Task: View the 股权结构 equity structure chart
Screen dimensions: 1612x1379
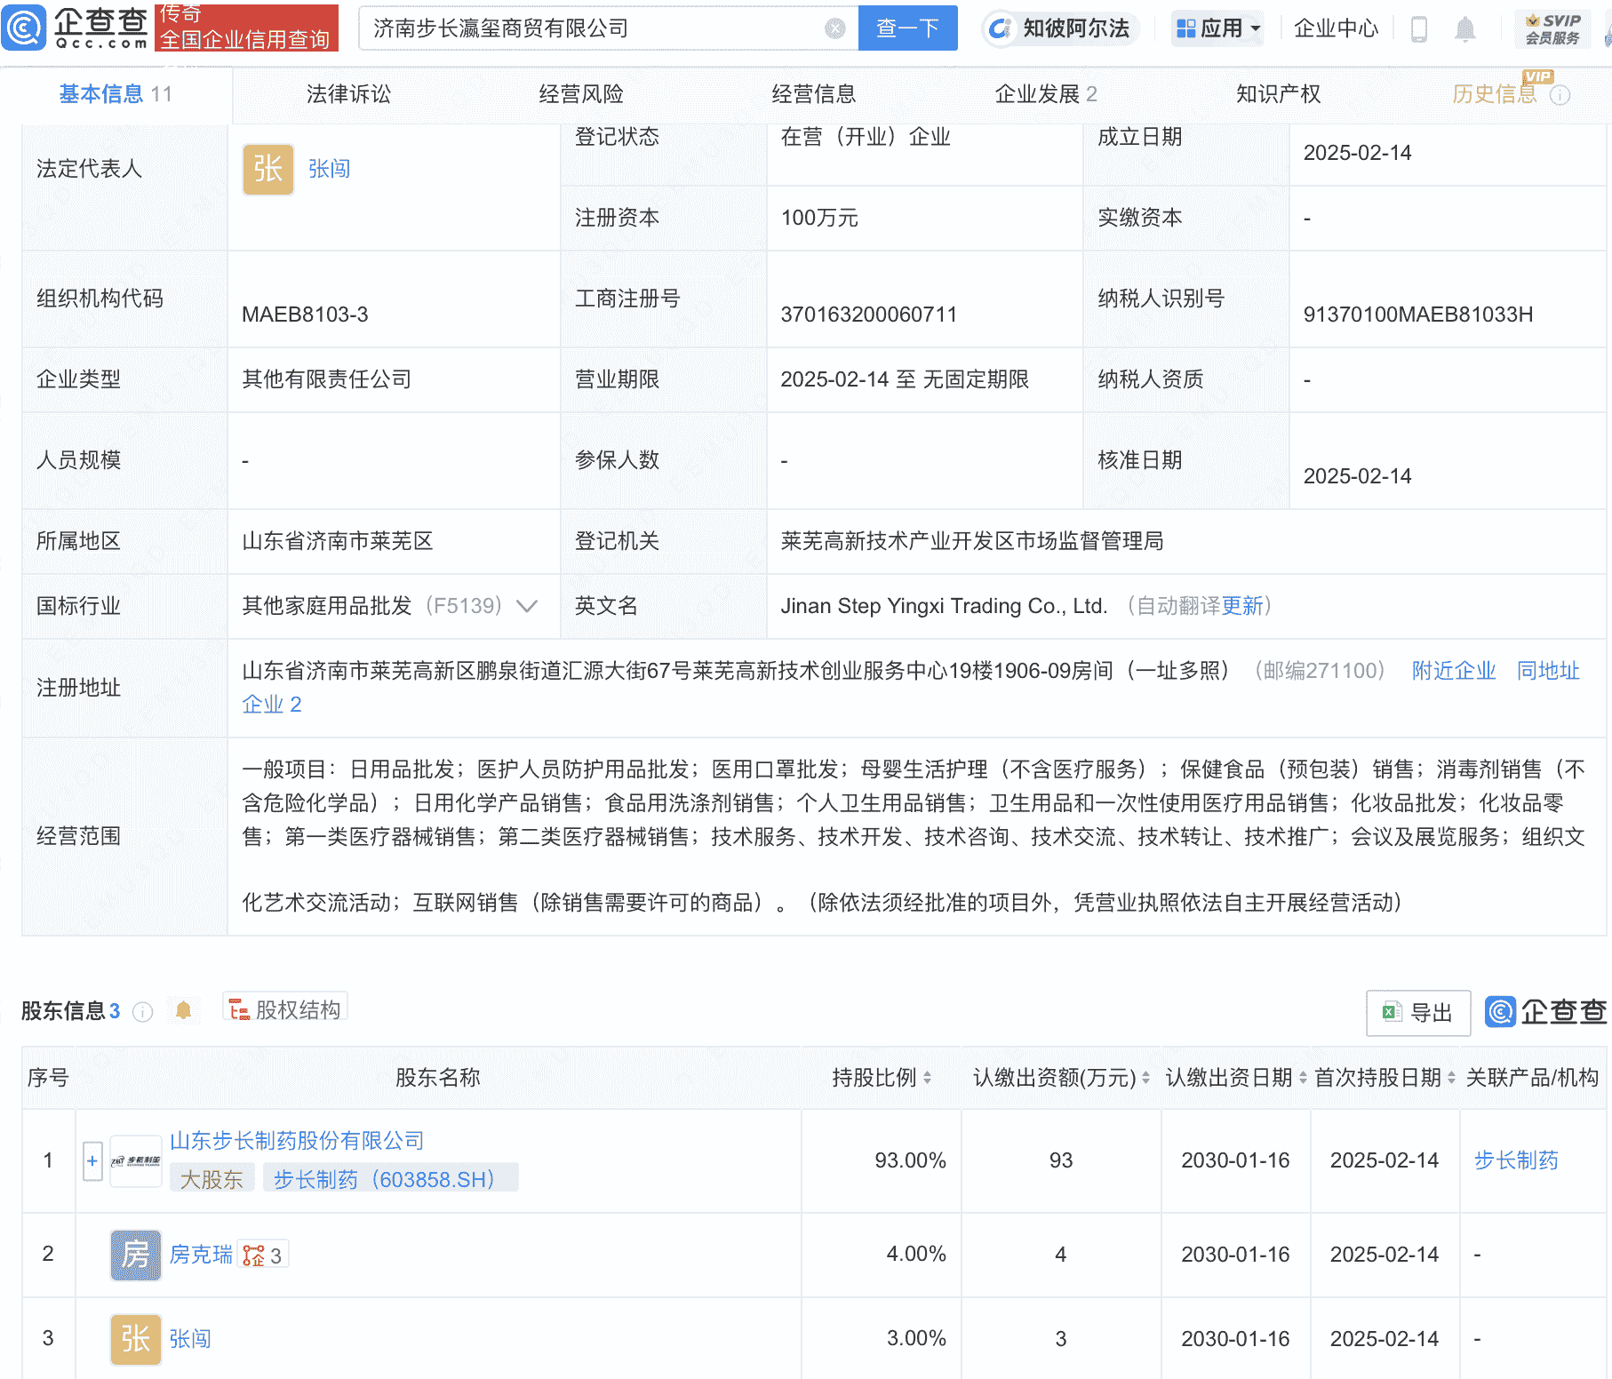Action: pyautogui.click(x=284, y=1011)
